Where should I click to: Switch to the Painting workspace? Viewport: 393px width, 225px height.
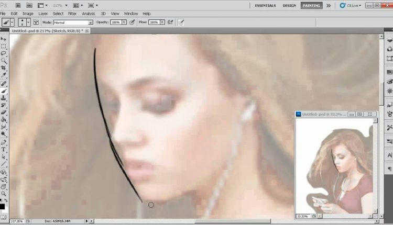pyautogui.click(x=311, y=6)
